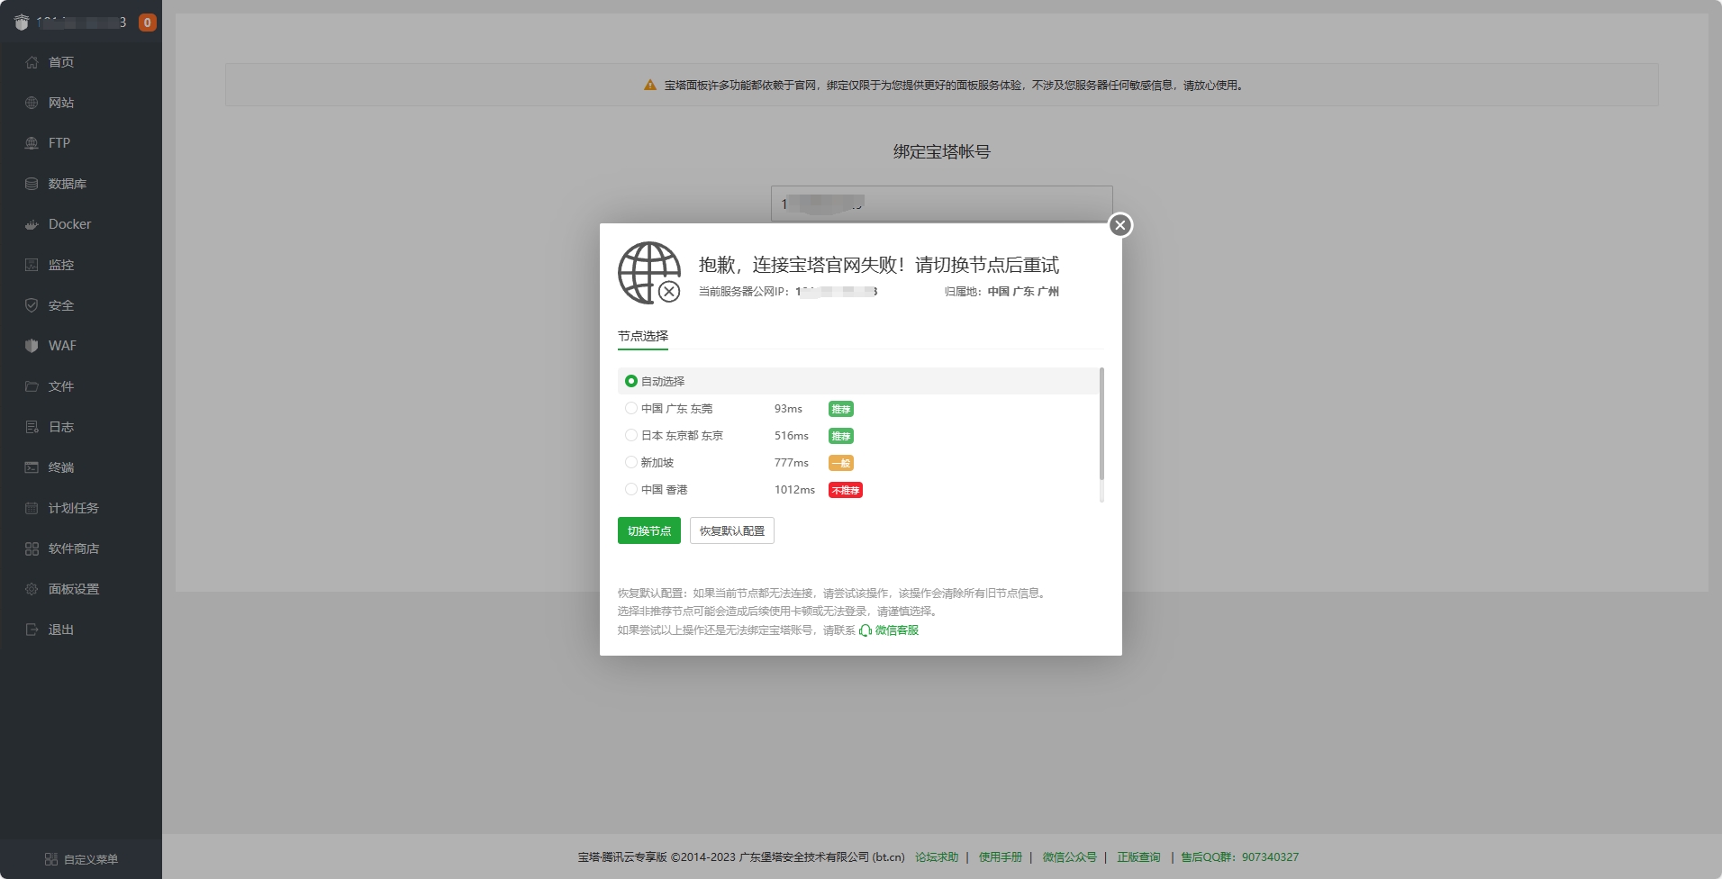The width and height of the screenshot is (1722, 879).
Task: Click the 微信客服 headset icon
Action: 866,630
